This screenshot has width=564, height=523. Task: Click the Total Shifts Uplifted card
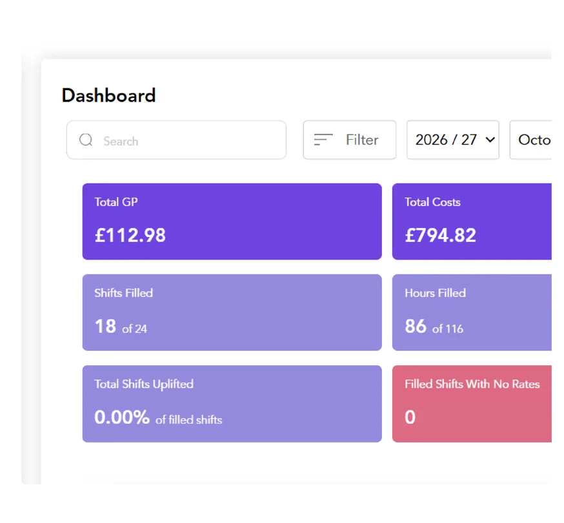232,404
